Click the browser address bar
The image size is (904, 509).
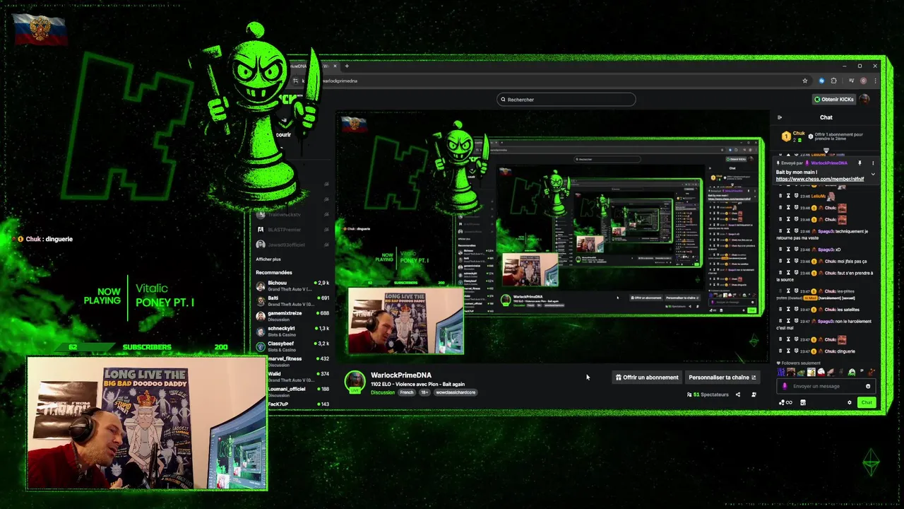[551, 81]
